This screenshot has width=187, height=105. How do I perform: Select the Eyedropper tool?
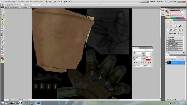pos(2,22)
